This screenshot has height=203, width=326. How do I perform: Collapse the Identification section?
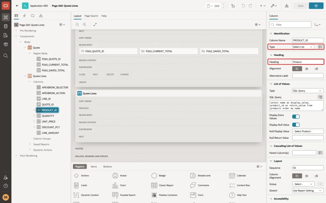click(x=271, y=34)
